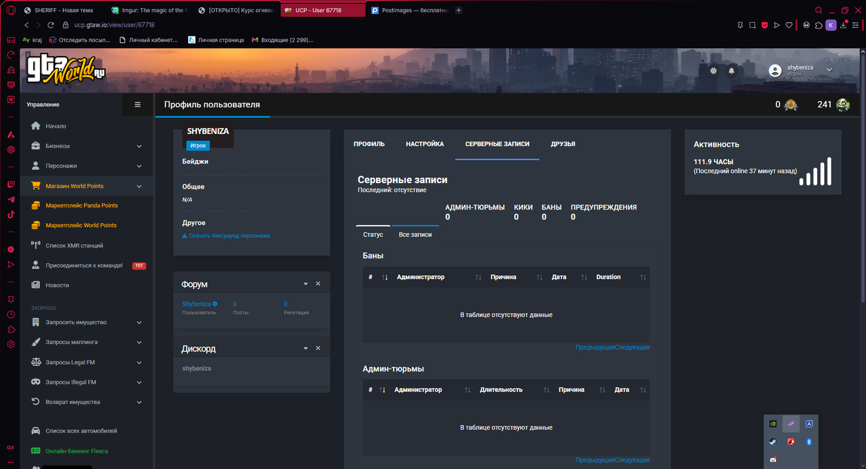Switch to the ДРУЗЬЯ tab

563,144
